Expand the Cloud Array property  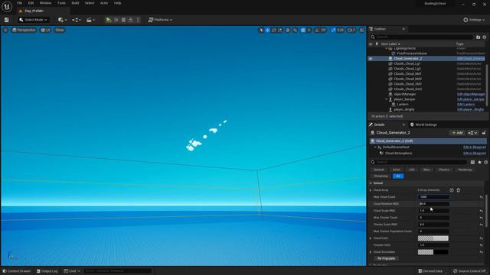[371, 190]
